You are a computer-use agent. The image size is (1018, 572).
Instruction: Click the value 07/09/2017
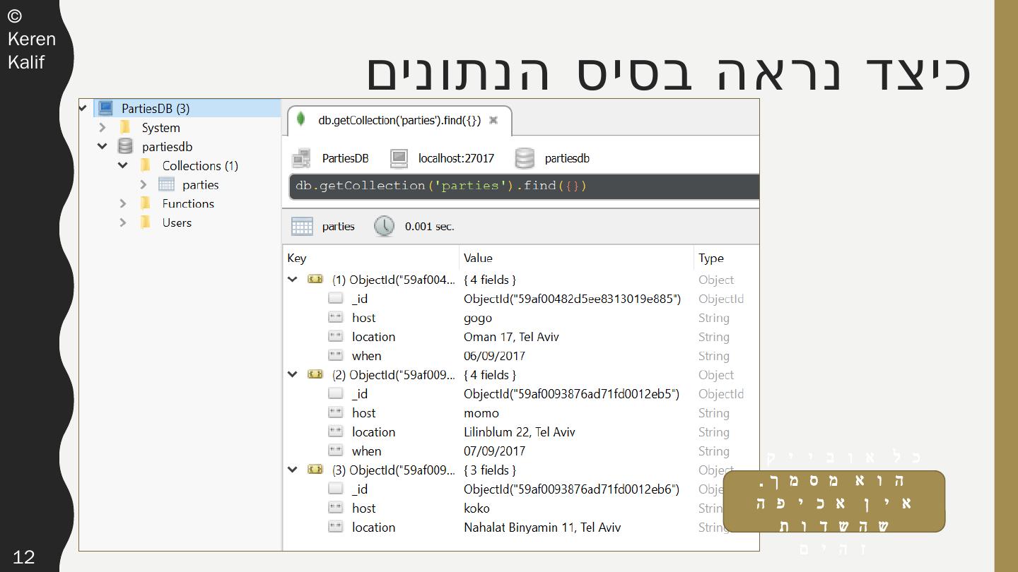(494, 451)
